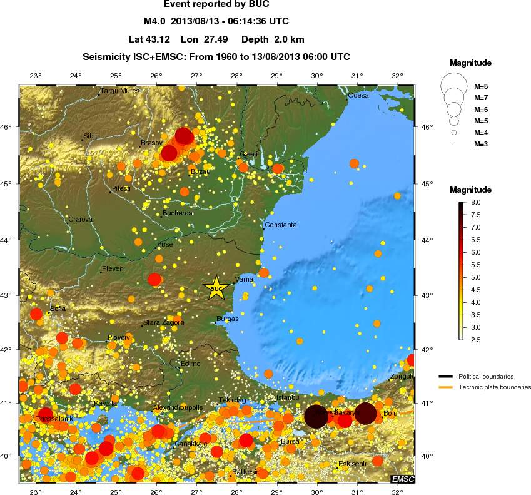Click the Targu Mures city label
The width and height of the screenshot is (531, 495).
(120, 91)
